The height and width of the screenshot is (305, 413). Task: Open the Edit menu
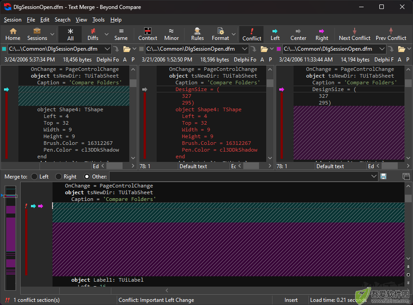[45, 20]
